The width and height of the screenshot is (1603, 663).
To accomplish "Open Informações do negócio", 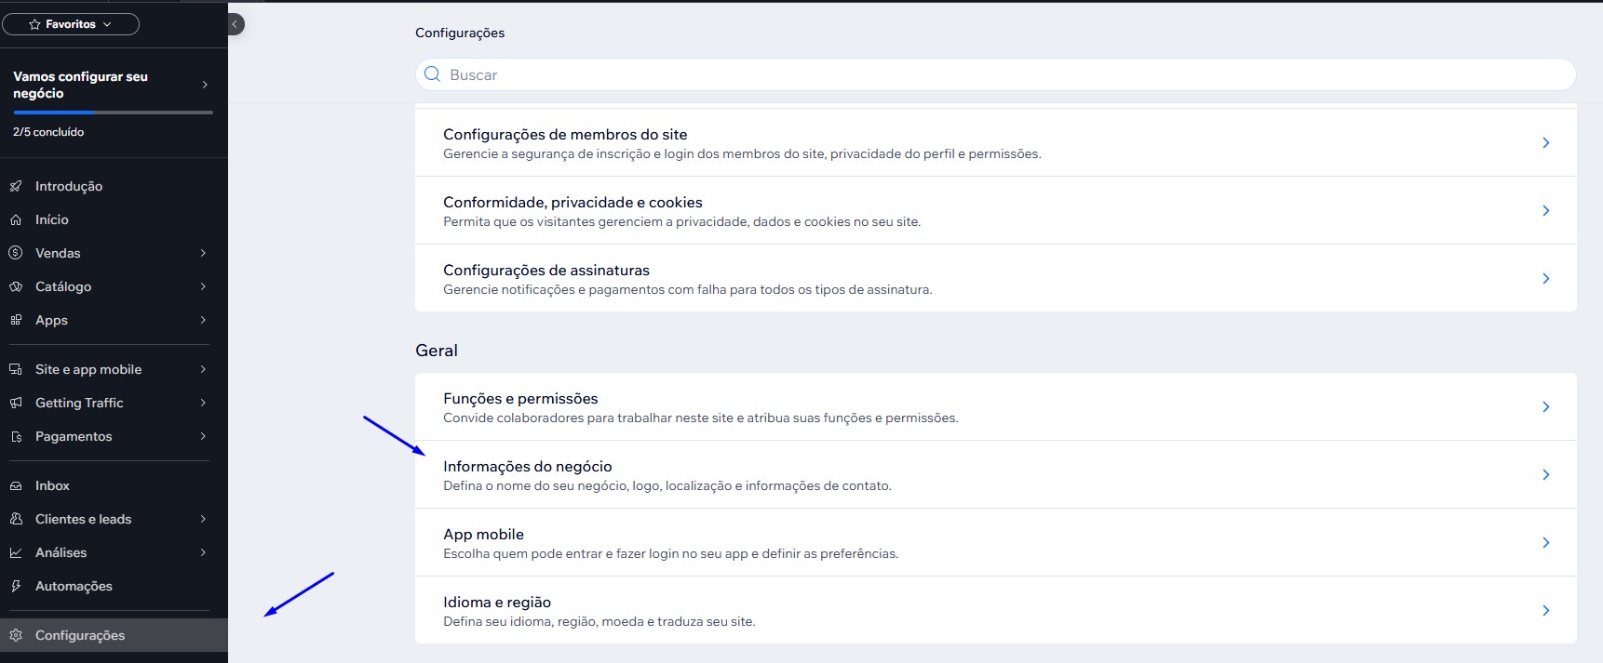I will [x=996, y=474].
